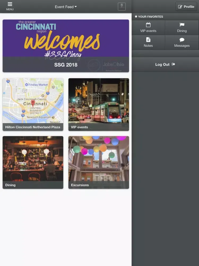Expand the Event Feed dropdown
The width and height of the screenshot is (199, 266).
tap(66, 7)
